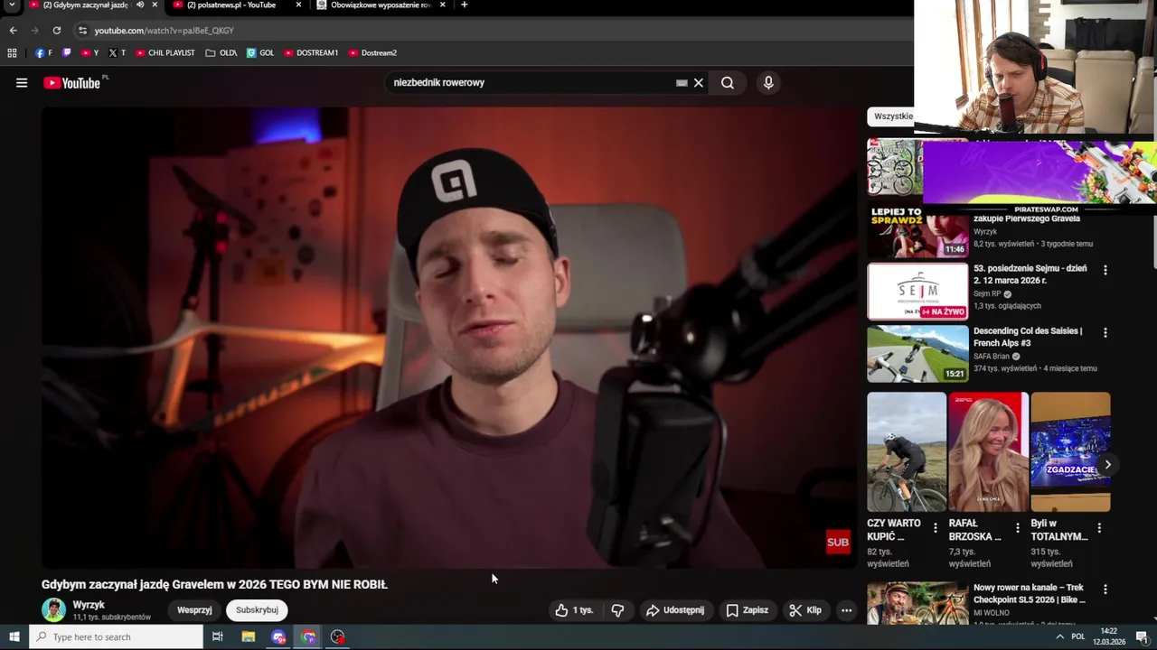
Task: Open options for Nowy rower na kanale video
Action: [x=1105, y=590]
